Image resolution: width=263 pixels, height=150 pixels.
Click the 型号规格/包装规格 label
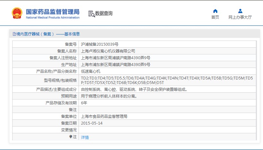click(x=61, y=80)
